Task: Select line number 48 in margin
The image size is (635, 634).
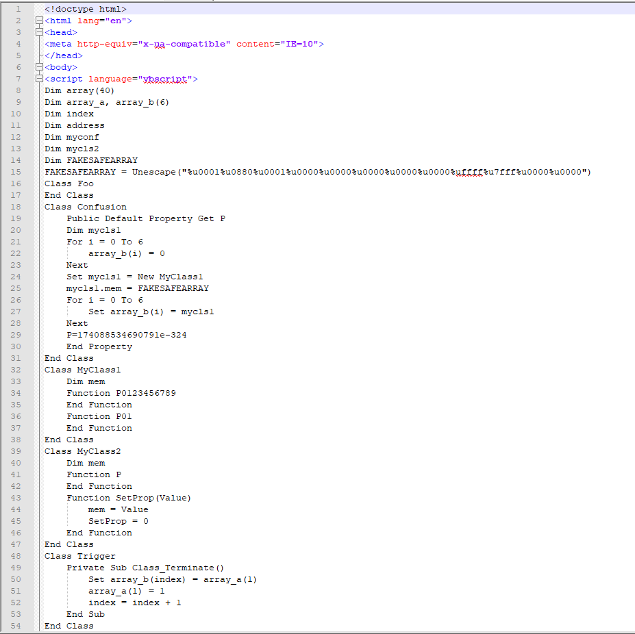Action: 16,556
